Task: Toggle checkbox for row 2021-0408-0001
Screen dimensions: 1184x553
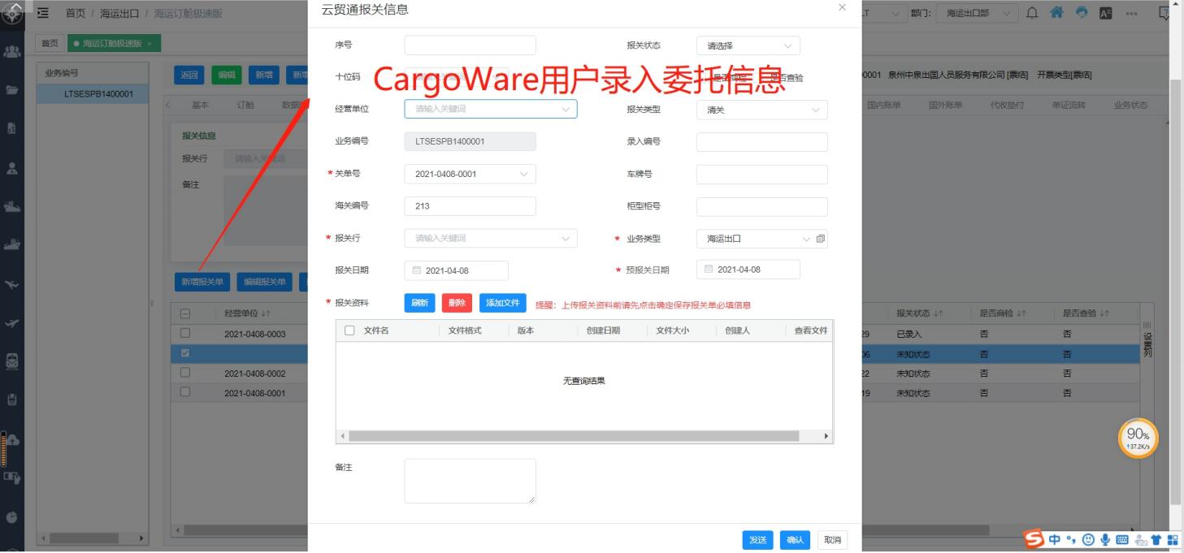Action: point(185,392)
